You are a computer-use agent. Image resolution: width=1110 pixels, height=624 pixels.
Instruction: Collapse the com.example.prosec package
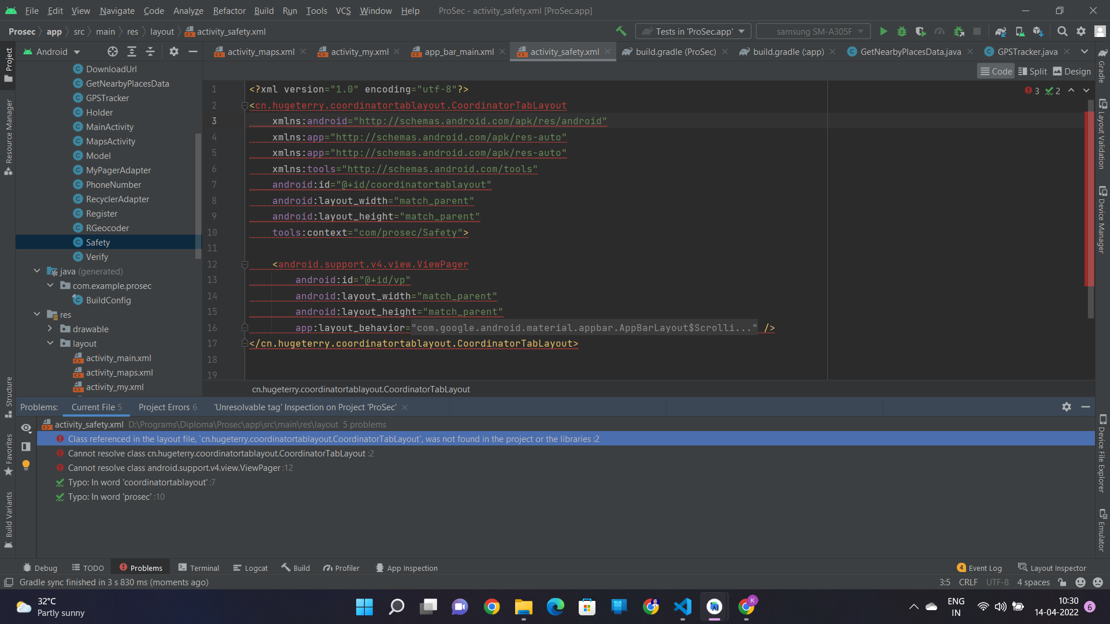click(50, 285)
